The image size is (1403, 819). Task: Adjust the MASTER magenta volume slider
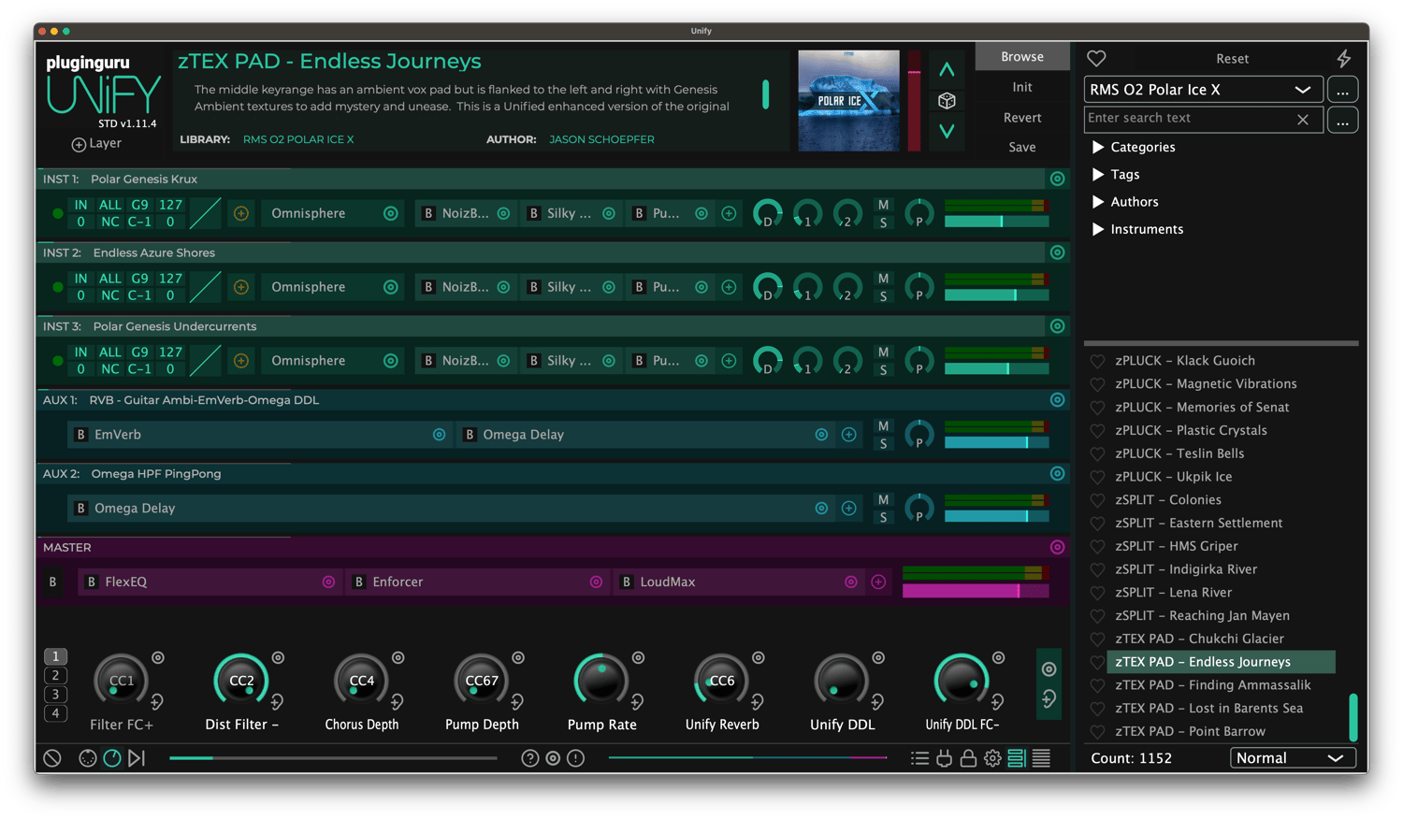click(x=976, y=591)
